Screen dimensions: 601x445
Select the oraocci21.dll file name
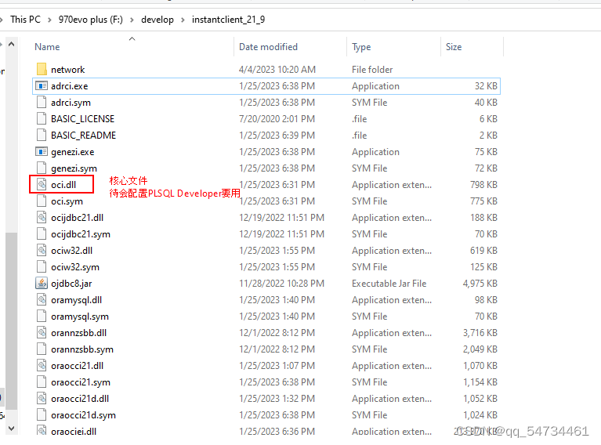(x=77, y=366)
